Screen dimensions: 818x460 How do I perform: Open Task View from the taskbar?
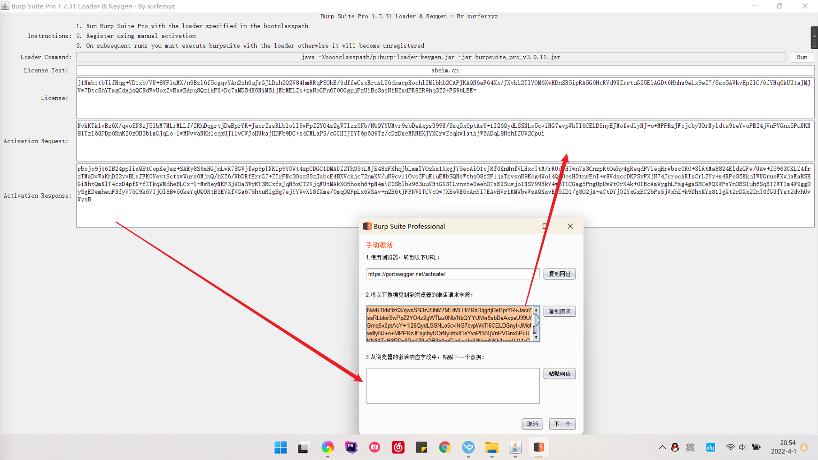point(304,447)
